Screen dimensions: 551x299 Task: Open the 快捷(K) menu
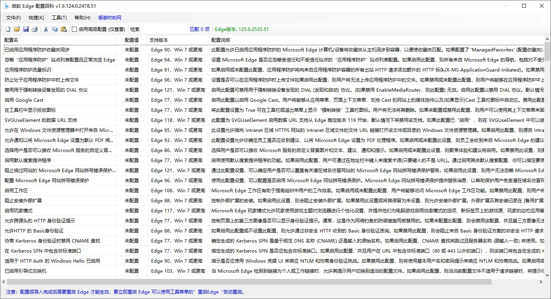pyautogui.click(x=36, y=18)
